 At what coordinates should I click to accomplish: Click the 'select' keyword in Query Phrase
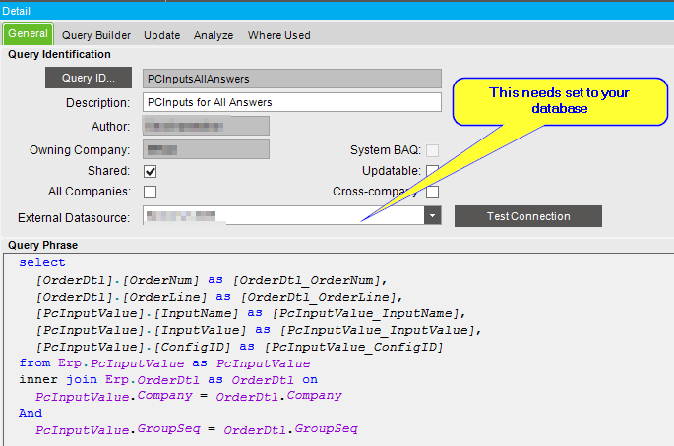(42, 262)
